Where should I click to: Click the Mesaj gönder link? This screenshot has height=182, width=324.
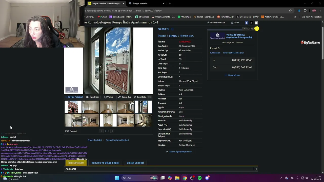tap(232, 75)
